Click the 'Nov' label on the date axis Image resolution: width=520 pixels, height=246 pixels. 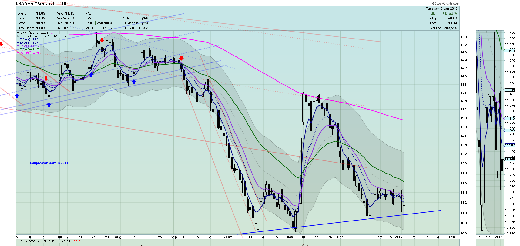(x=290, y=237)
